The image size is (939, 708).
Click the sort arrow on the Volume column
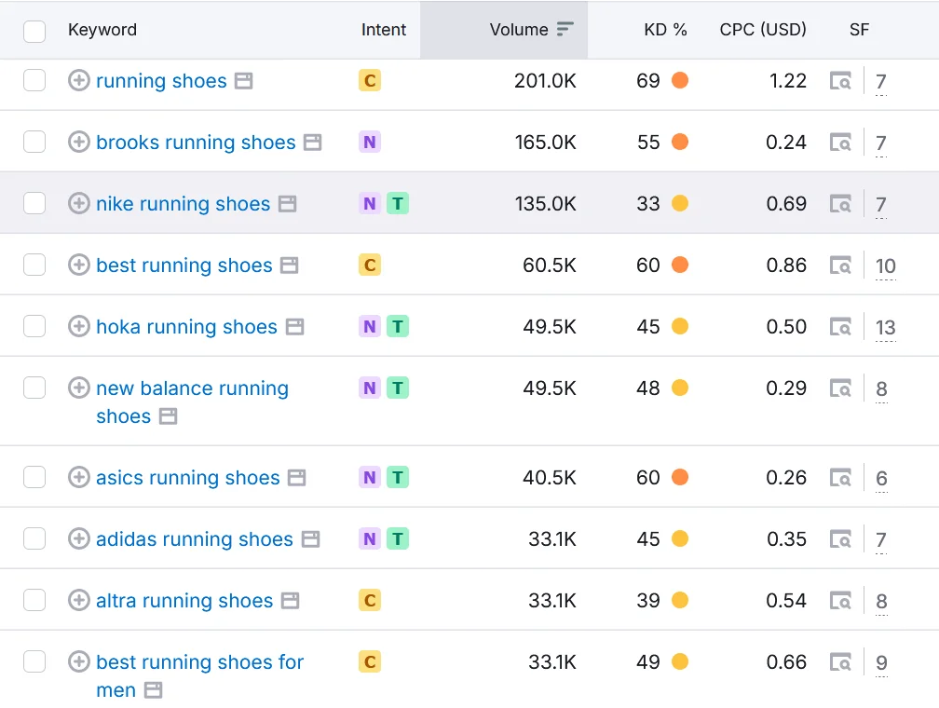pyautogui.click(x=565, y=29)
